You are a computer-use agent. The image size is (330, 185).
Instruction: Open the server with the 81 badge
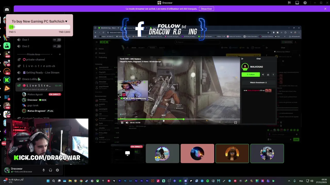pyautogui.click(x=7, y=63)
